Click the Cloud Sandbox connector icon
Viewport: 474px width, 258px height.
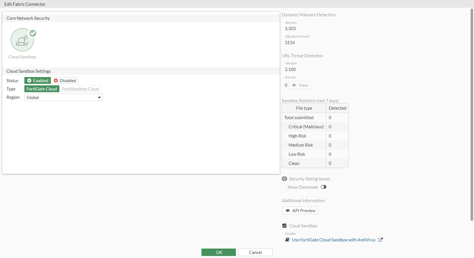pyautogui.click(x=22, y=40)
